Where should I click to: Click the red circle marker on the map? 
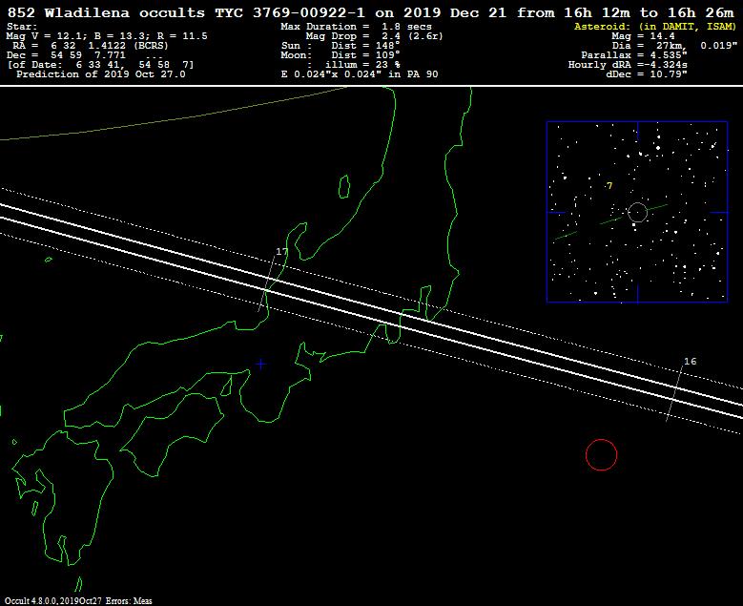[x=601, y=454]
